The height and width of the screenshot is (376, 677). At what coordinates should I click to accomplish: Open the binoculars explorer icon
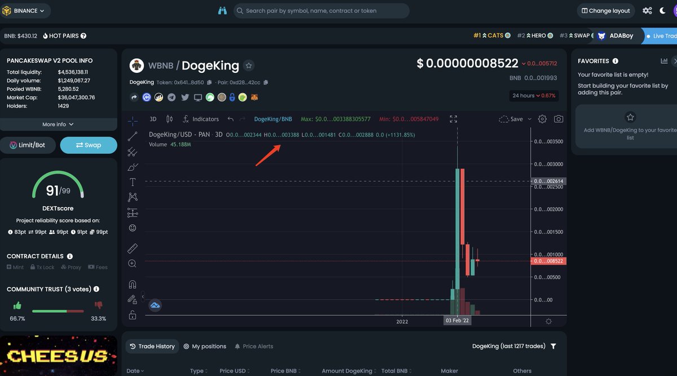(222, 11)
